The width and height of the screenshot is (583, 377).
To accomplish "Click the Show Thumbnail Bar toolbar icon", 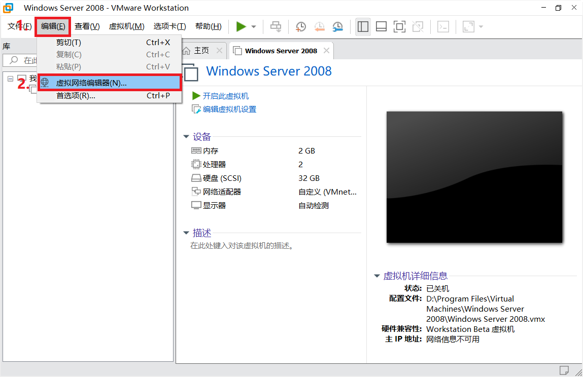I will click(x=381, y=26).
